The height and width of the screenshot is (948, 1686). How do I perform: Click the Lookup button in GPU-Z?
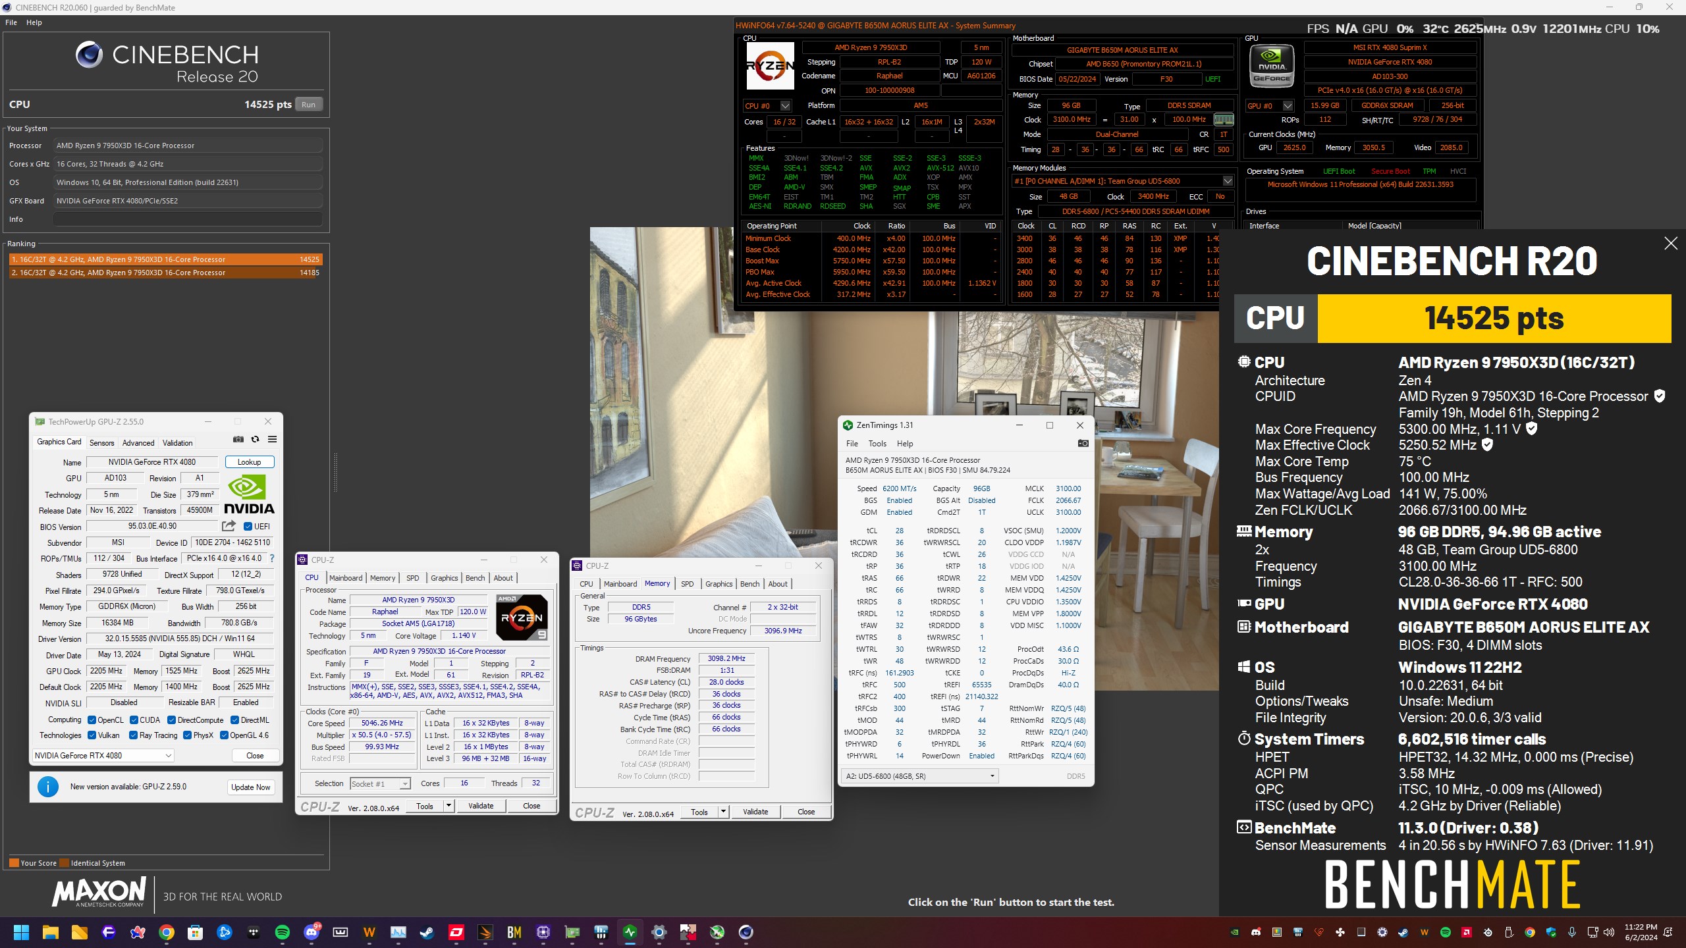click(250, 462)
